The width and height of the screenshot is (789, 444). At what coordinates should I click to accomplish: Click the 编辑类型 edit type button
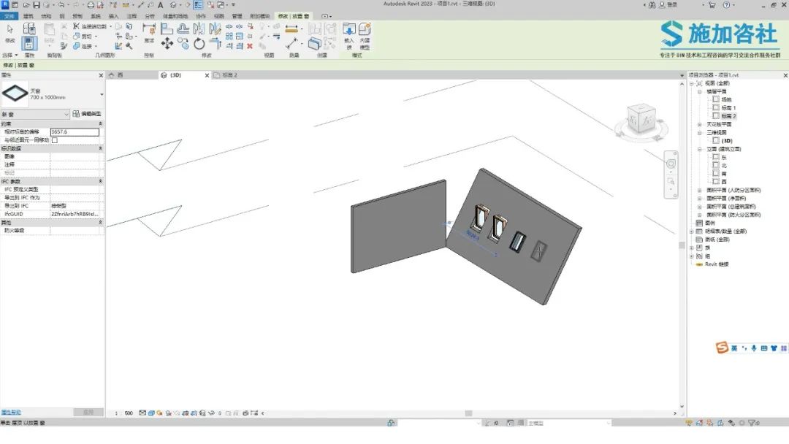point(87,114)
